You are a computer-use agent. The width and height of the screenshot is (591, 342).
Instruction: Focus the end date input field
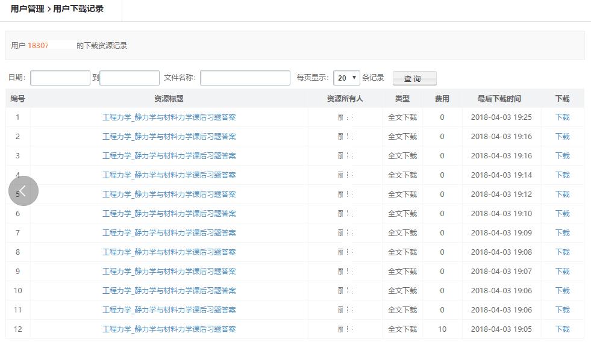(130, 78)
